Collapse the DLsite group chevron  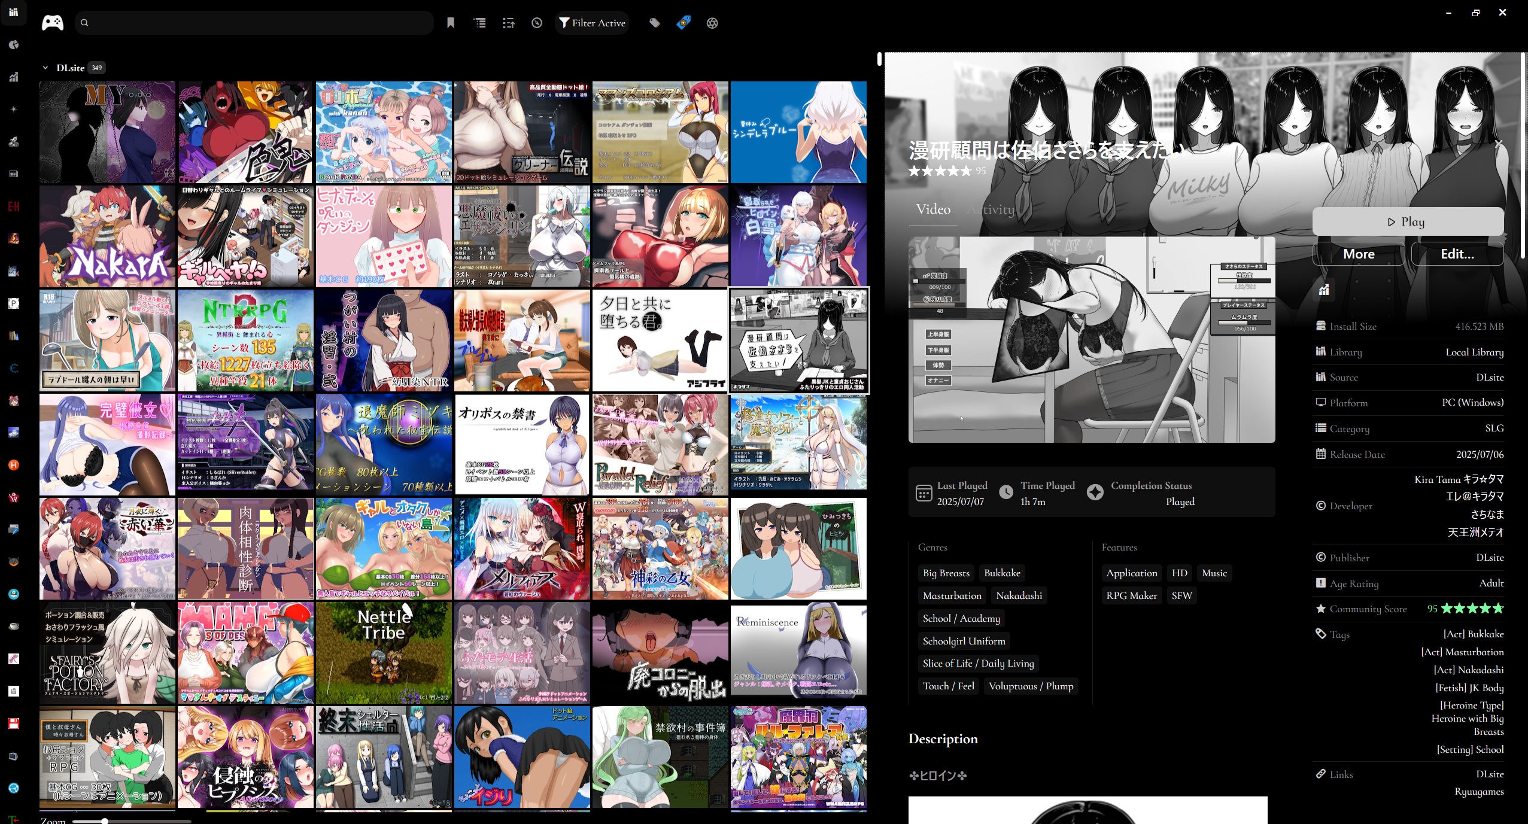click(x=45, y=68)
